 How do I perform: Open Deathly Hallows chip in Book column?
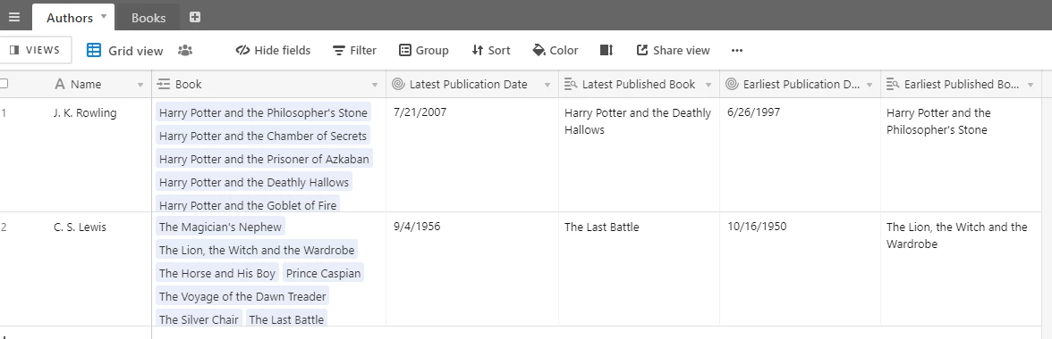point(254,182)
